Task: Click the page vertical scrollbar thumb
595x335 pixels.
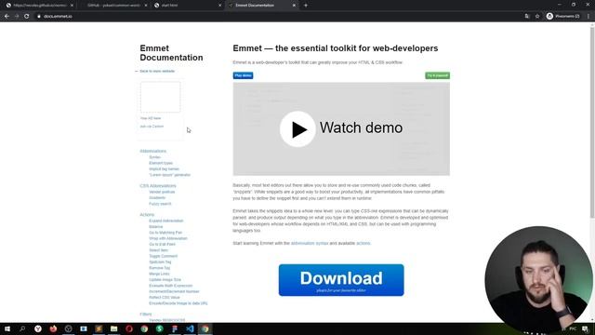Action: (x=592, y=122)
